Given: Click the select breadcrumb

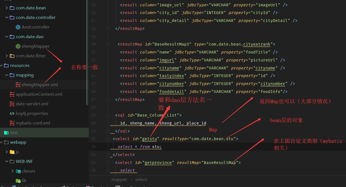Looking at the screenshot, I should coord(141,180).
